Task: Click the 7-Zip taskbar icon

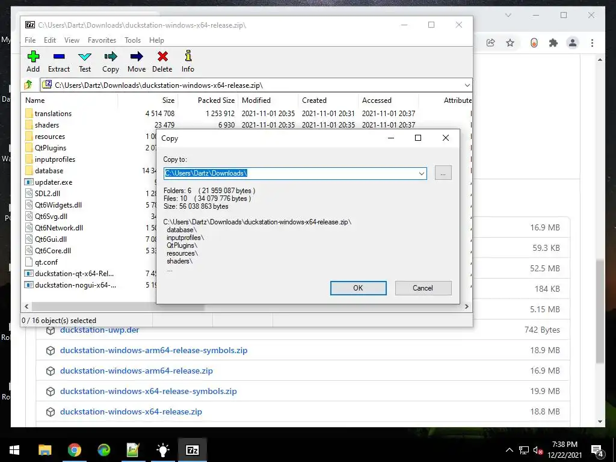Action: click(192, 450)
